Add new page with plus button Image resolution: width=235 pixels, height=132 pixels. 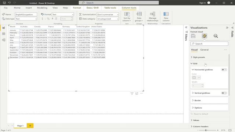point(30,126)
